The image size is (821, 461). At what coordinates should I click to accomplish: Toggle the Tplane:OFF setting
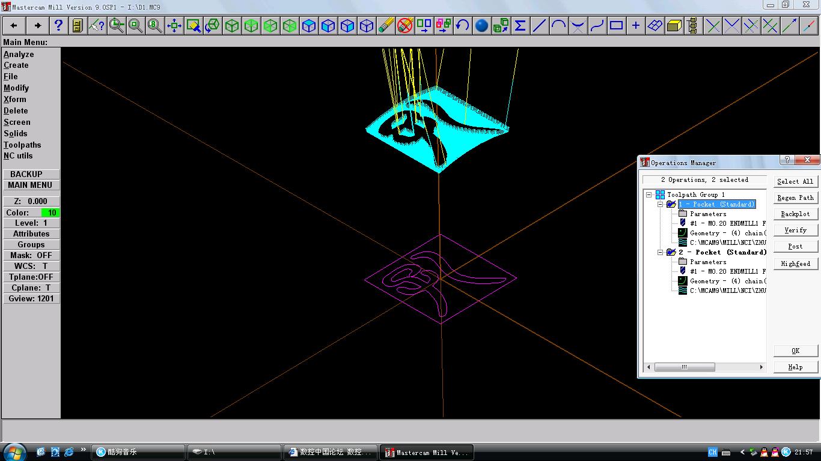tap(31, 277)
